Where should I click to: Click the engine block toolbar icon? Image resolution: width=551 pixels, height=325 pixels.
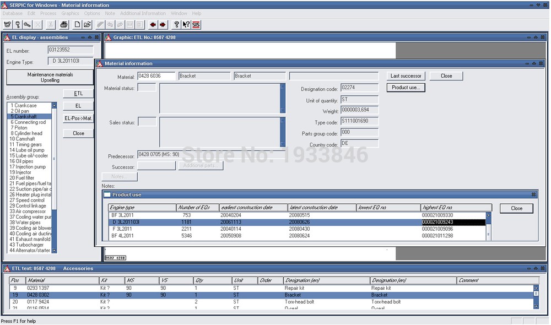7,25
